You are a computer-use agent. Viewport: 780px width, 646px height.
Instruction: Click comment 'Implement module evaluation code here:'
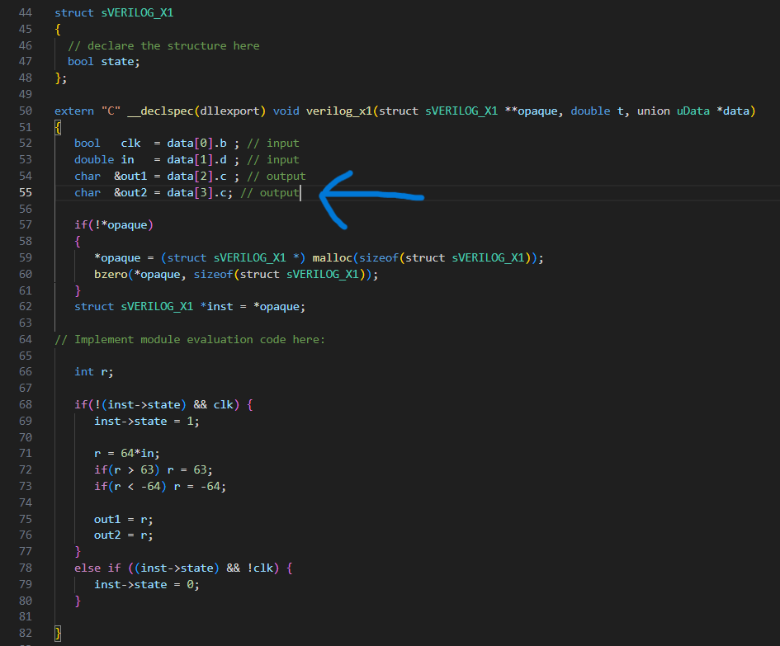(200, 339)
